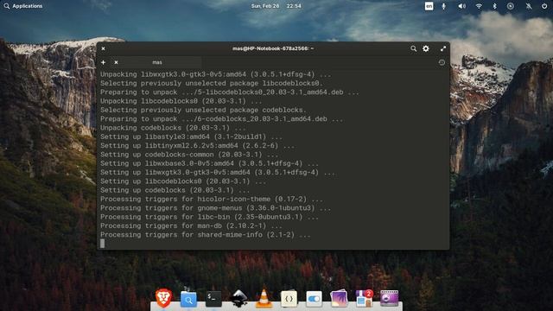Click the terminal window title "mas@HP-Notebook"
Screen dimensions: 553x311
(273, 48)
